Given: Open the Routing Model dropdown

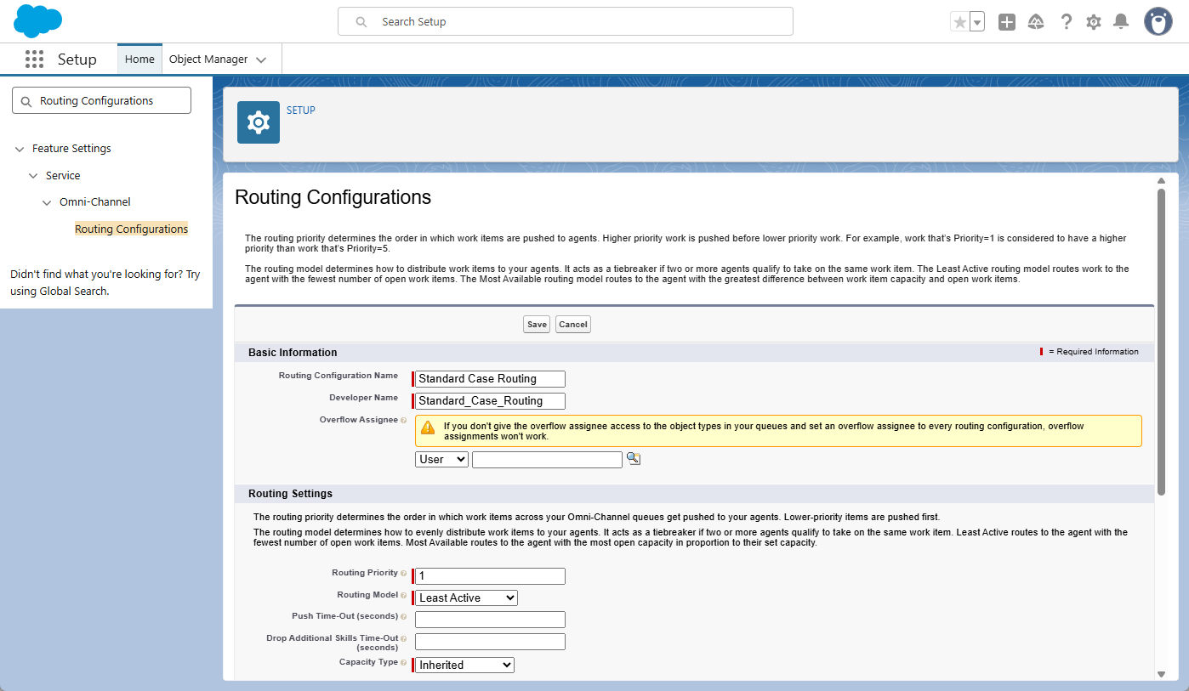Looking at the screenshot, I should [466, 598].
